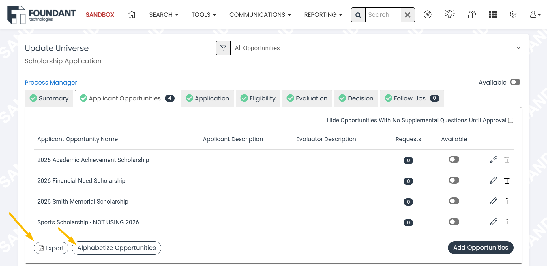The height and width of the screenshot is (266, 547).
Task: Select the Applicant Opportunities tab
Action: tap(127, 98)
